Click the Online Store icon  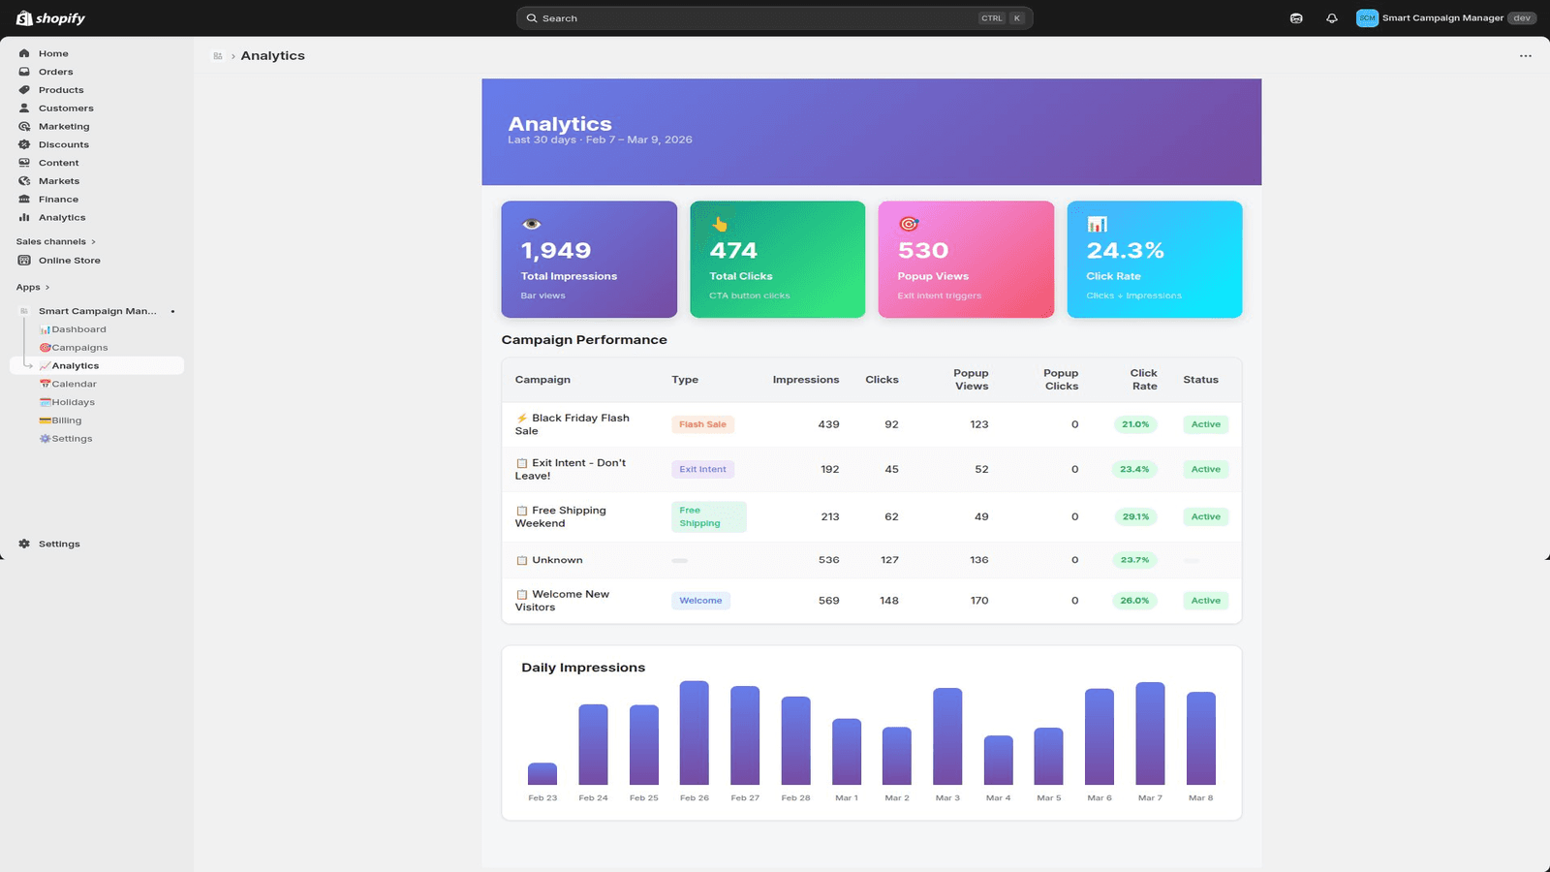coord(24,260)
